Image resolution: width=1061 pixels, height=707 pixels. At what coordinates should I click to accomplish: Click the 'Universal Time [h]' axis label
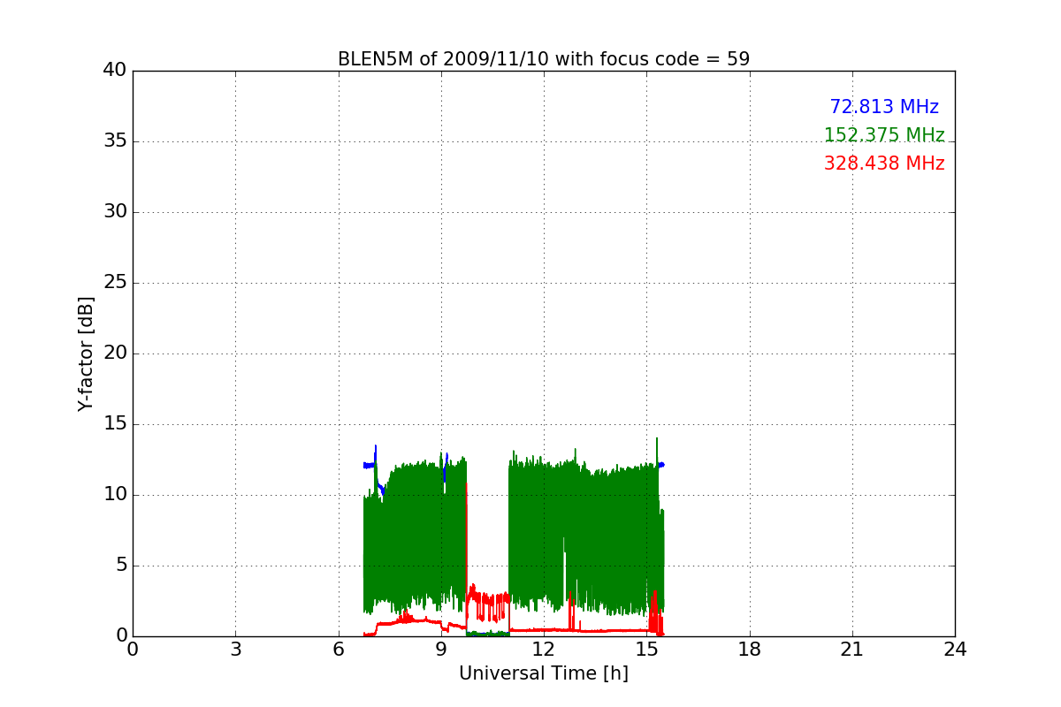544,673
